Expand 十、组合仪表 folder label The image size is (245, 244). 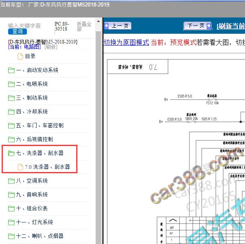[32, 209]
